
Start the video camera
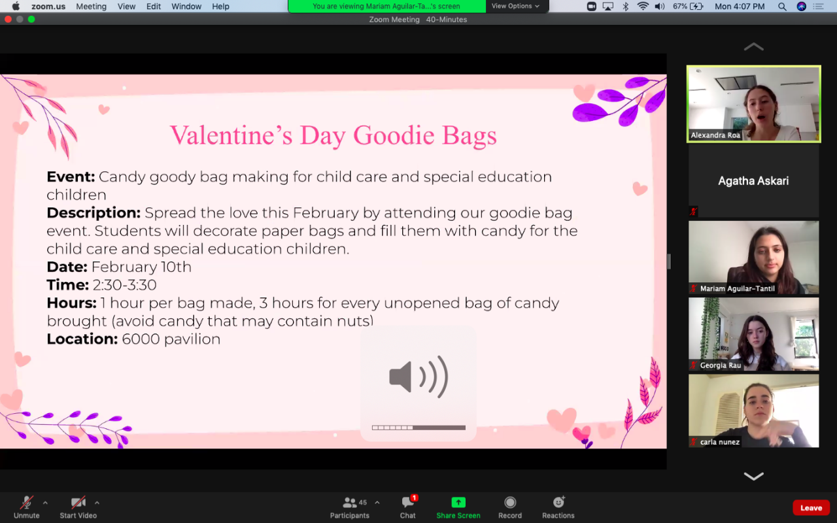78,507
